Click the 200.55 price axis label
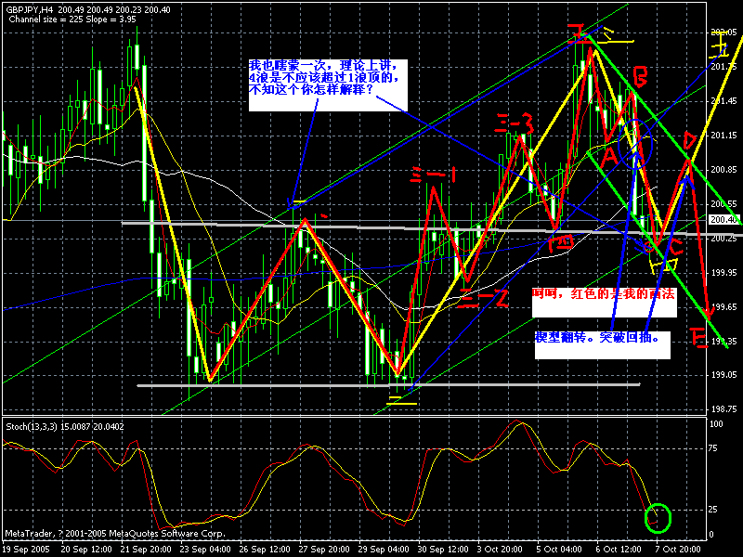 point(723,204)
